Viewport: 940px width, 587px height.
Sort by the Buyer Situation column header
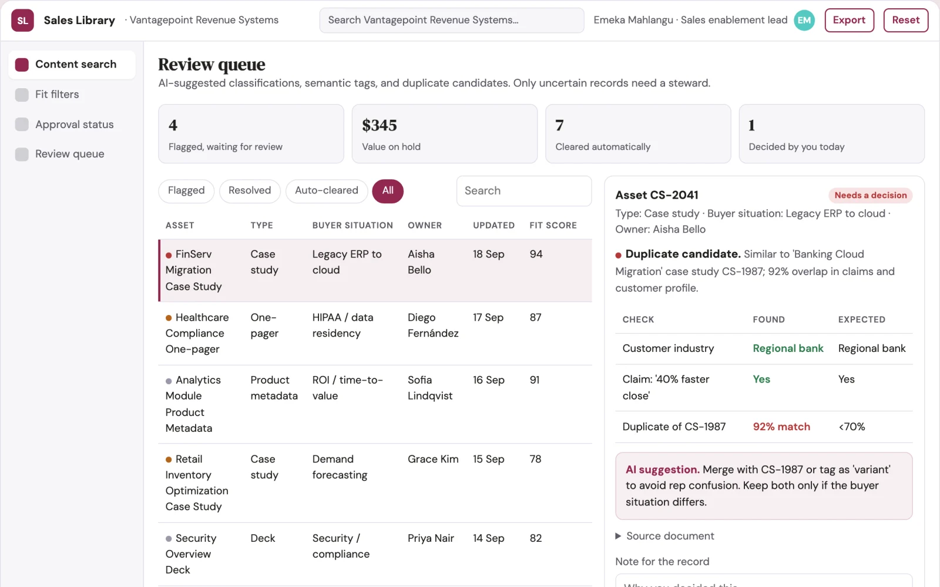[352, 226]
